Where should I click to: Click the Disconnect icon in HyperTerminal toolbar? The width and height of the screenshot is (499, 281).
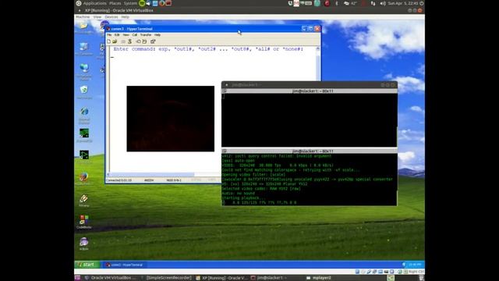[x=129, y=41]
